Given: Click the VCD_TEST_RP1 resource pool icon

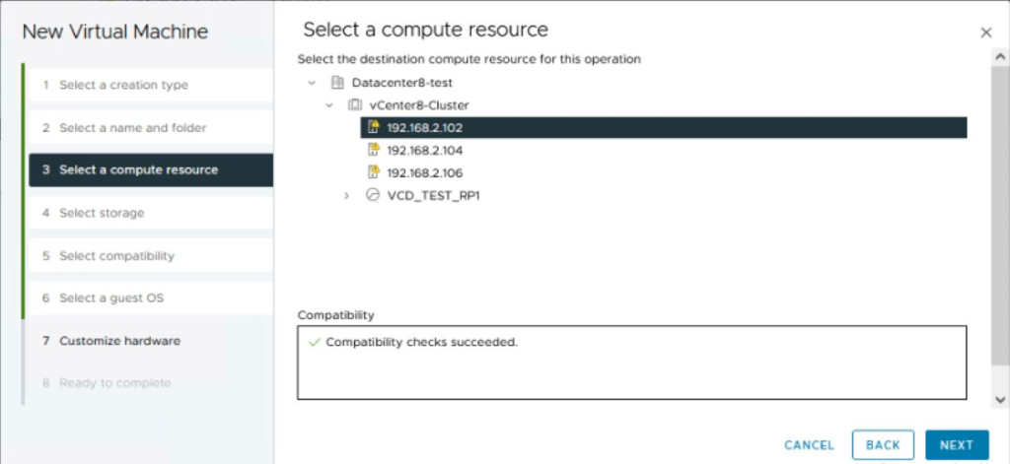Looking at the screenshot, I should tap(372, 195).
